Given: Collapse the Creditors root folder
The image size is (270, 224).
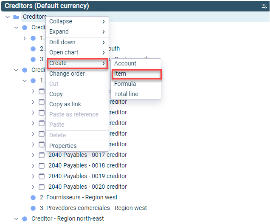Looking at the screenshot, I should pyautogui.click(x=8, y=17).
